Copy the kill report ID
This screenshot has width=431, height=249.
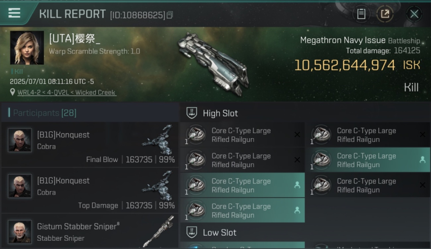(x=170, y=15)
